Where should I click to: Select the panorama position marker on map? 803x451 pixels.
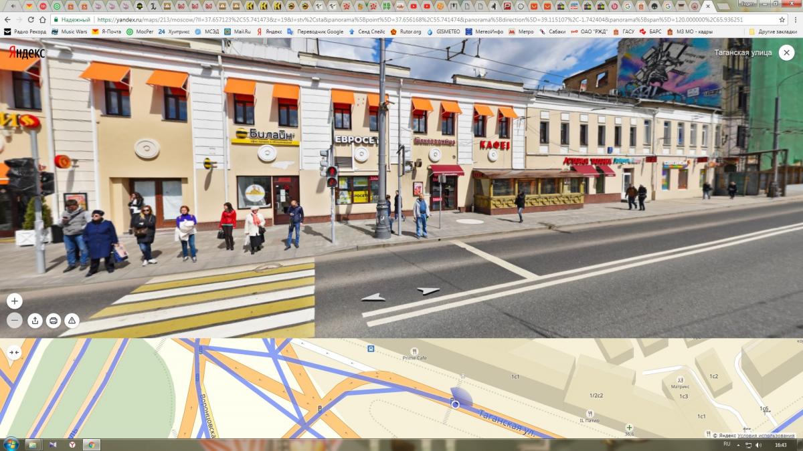click(456, 404)
